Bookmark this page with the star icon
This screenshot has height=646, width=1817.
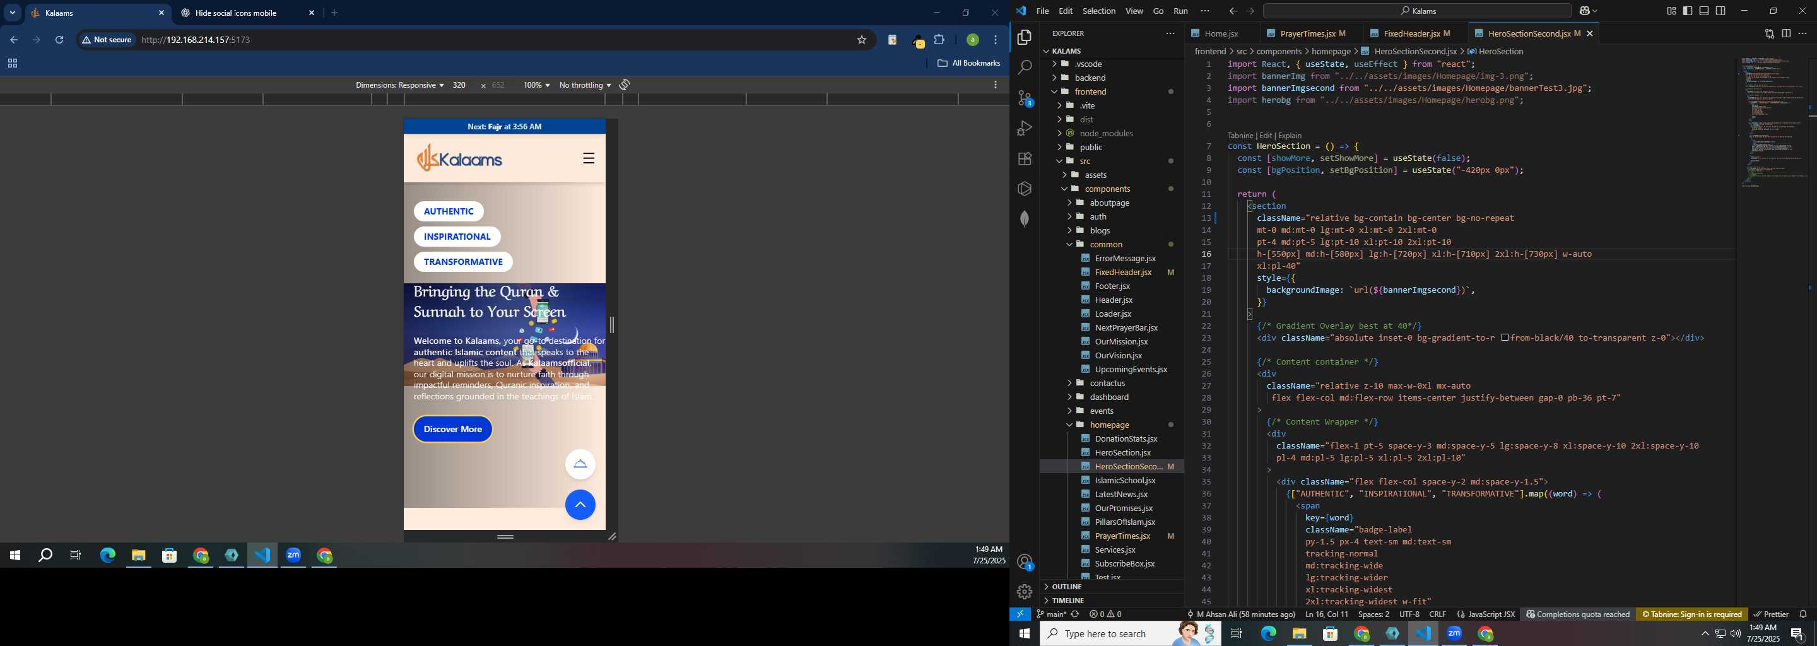(x=861, y=40)
